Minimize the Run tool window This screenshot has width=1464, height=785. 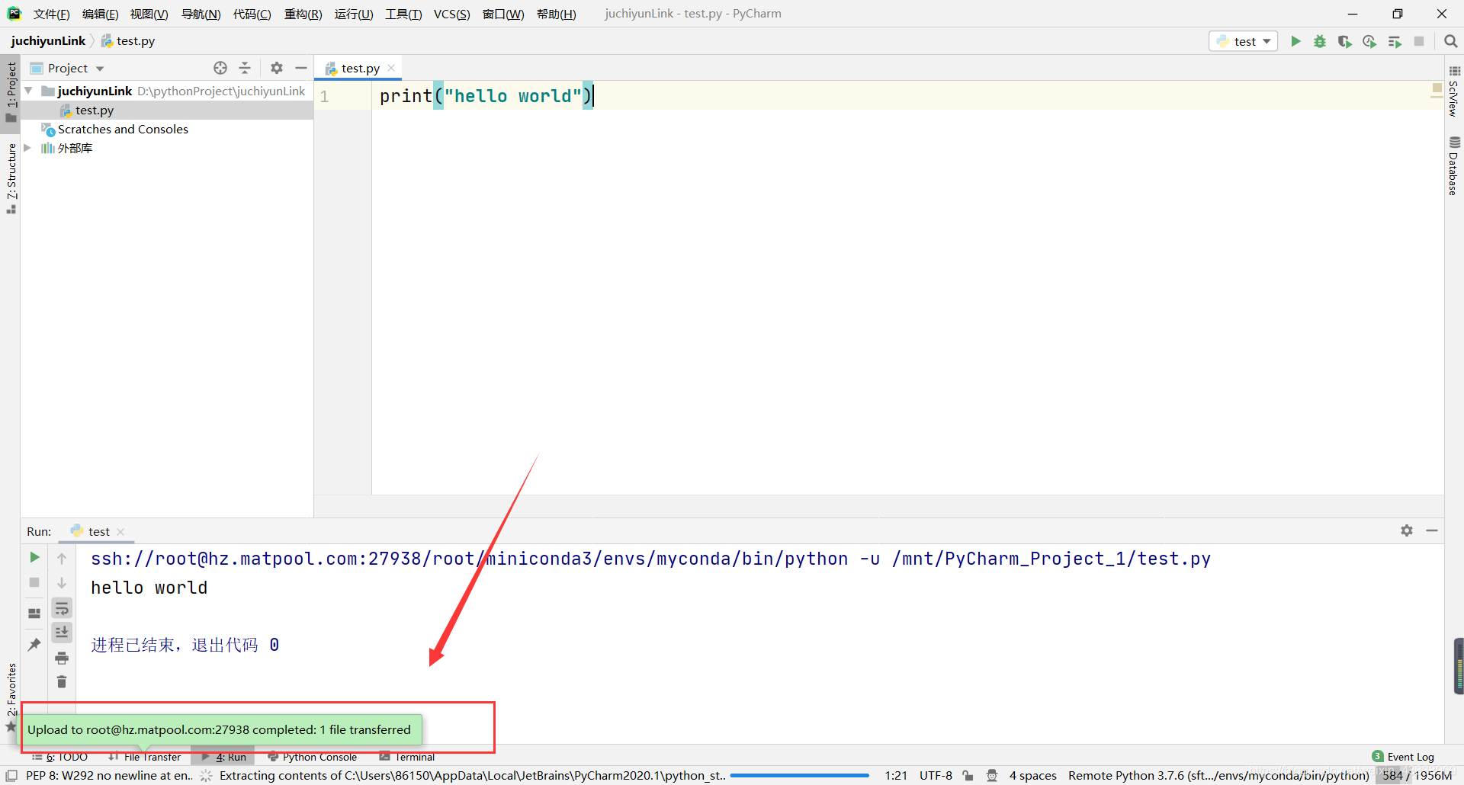(1432, 530)
